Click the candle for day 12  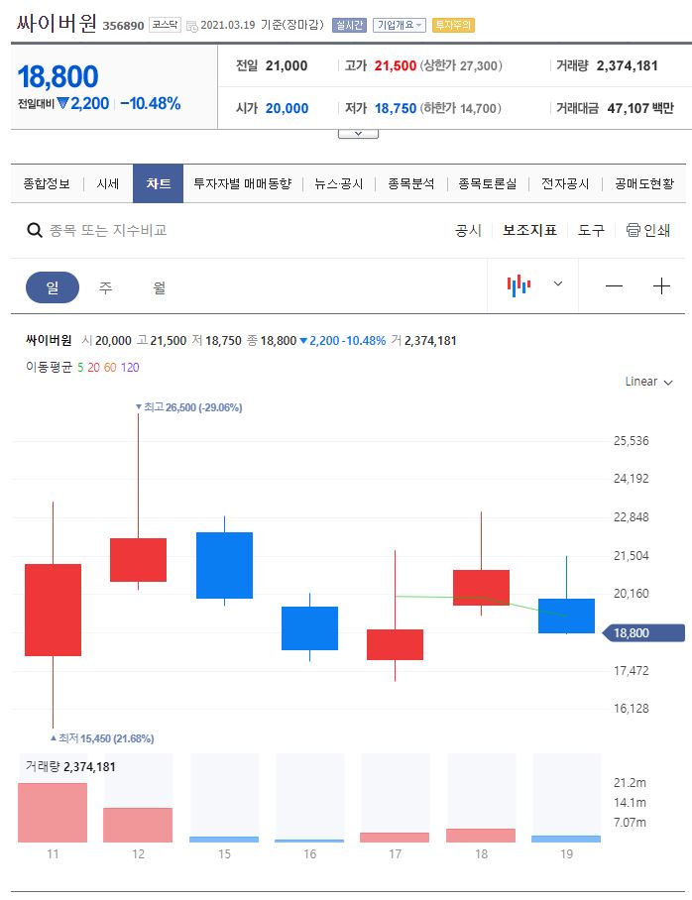[x=139, y=560]
